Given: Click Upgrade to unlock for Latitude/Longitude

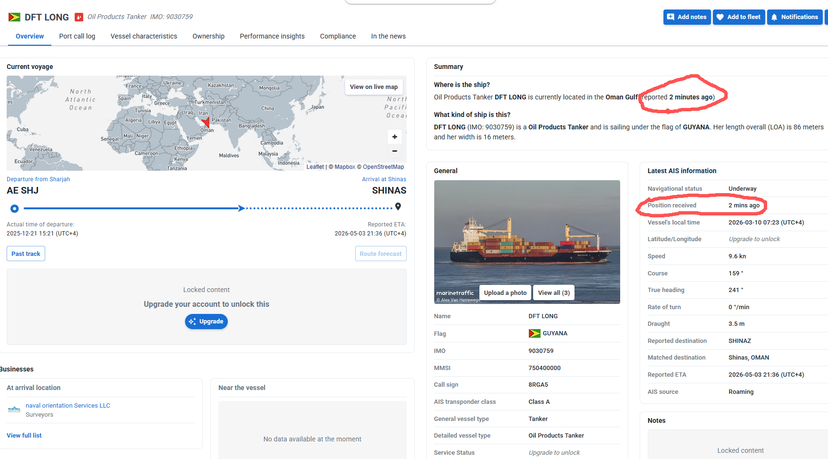Looking at the screenshot, I should point(754,239).
